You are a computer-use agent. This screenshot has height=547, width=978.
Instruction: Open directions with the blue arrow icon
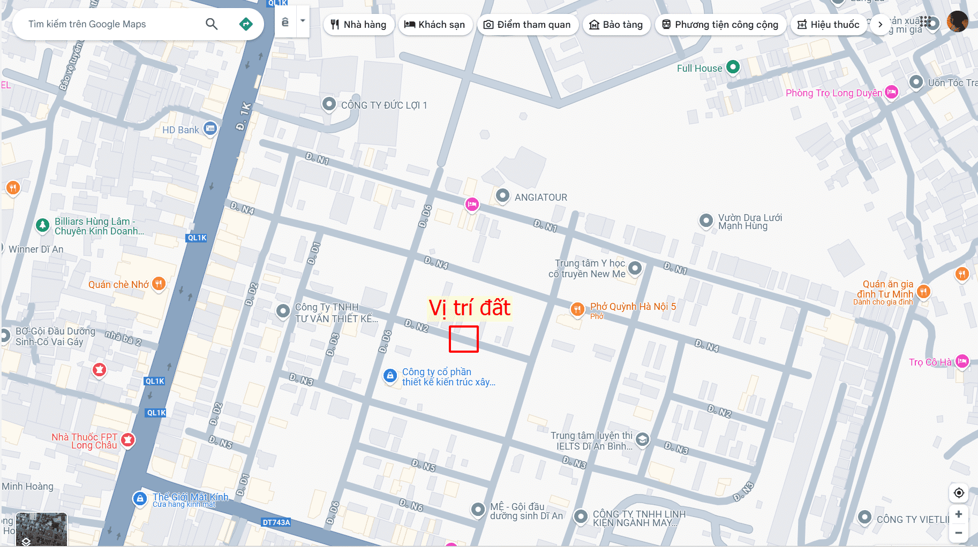click(246, 24)
